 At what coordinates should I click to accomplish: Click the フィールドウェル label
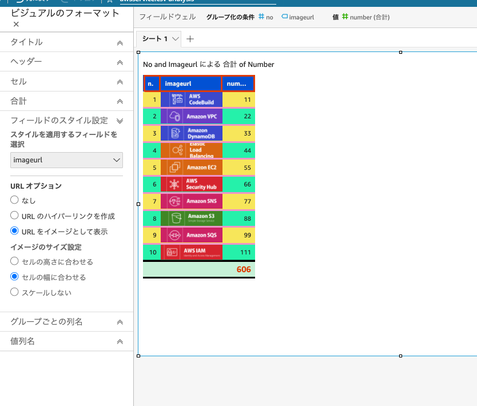168,17
